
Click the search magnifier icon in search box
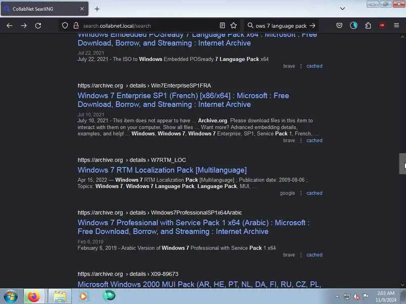[x=250, y=26]
